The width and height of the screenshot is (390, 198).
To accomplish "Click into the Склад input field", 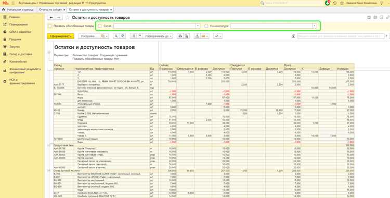I will point(154,26).
